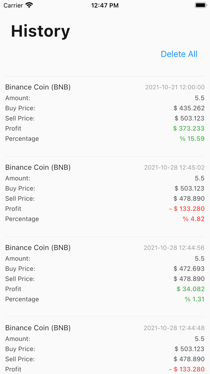Select the third BNB entry with profit $ 34.082
Viewport: 210px width, 374px height.
coord(38,248)
